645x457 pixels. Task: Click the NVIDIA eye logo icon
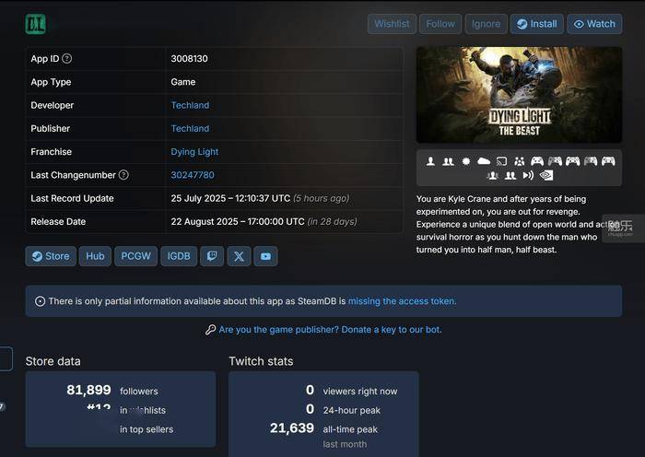click(546, 176)
